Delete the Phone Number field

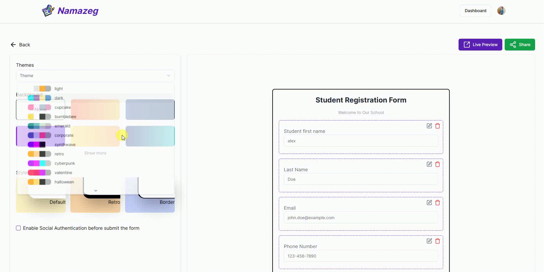(x=438, y=241)
